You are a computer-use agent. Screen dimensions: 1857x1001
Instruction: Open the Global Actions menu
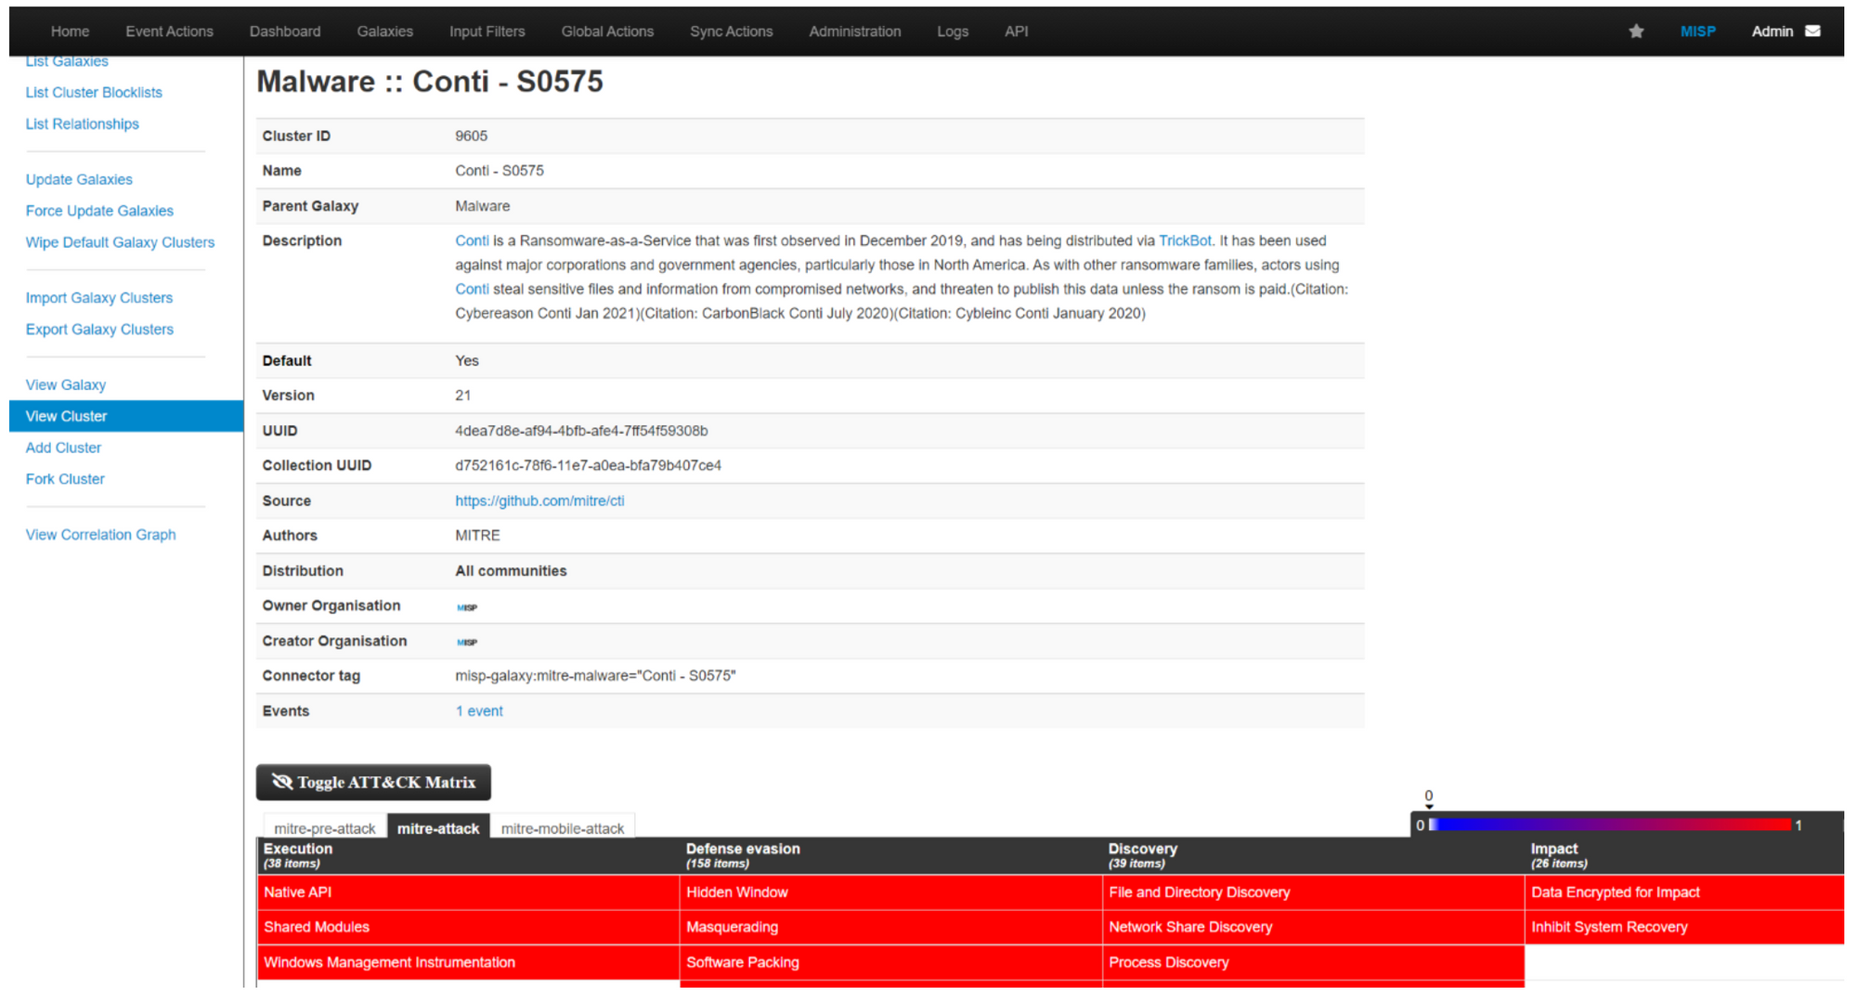(x=607, y=32)
